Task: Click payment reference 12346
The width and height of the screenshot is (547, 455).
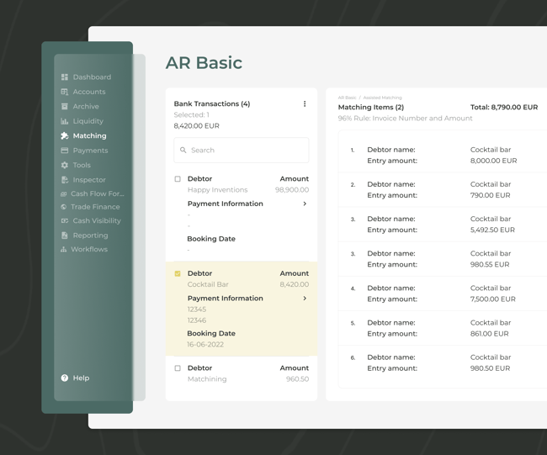Action: point(197,320)
